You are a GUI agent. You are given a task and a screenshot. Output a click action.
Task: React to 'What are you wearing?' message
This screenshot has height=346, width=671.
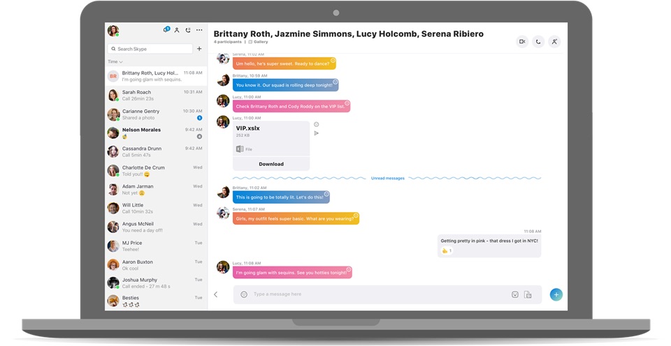(x=356, y=216)
